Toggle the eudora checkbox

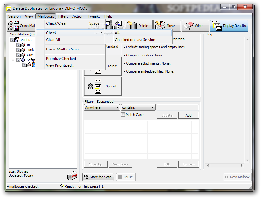(x=12, y=40)
